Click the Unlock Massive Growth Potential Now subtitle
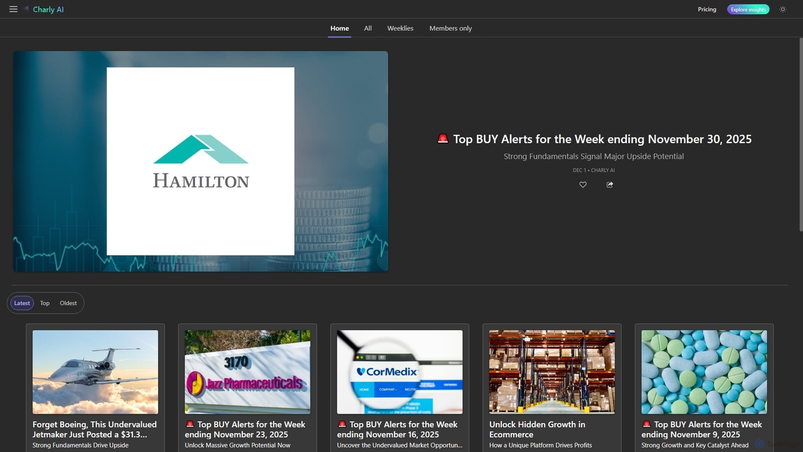This screenshot has height=452, width=803. 238,445
